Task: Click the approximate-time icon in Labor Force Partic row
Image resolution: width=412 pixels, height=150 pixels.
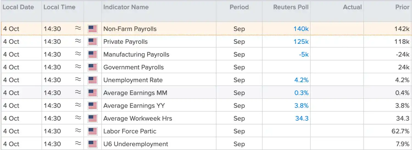Action: (78, 131)
